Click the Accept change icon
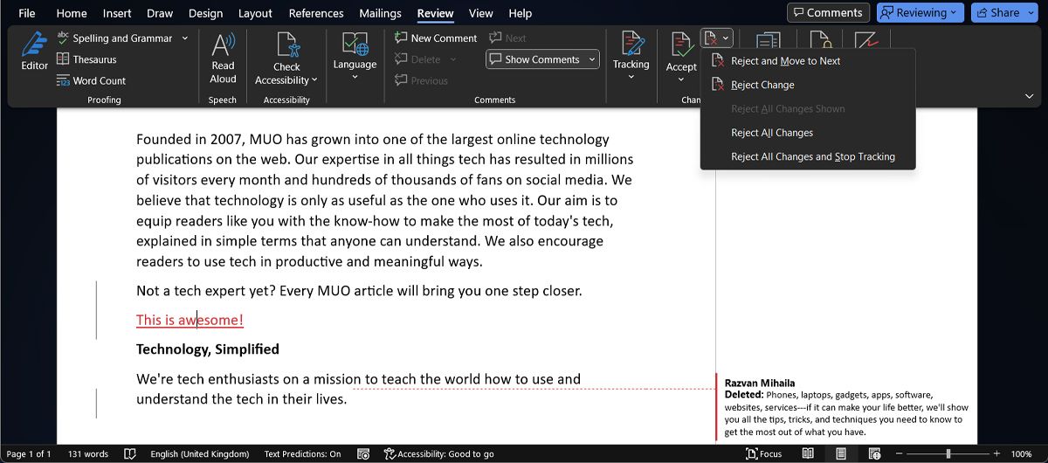 coord(681,45)
